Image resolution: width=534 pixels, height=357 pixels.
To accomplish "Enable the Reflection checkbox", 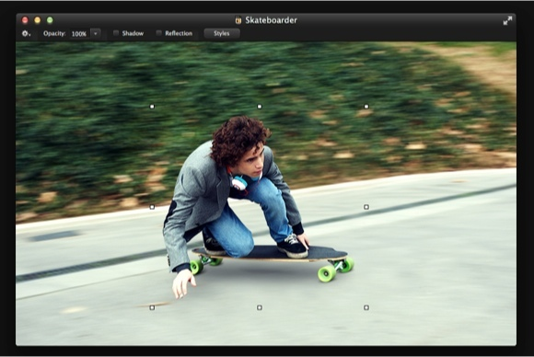I will (158, 33).
